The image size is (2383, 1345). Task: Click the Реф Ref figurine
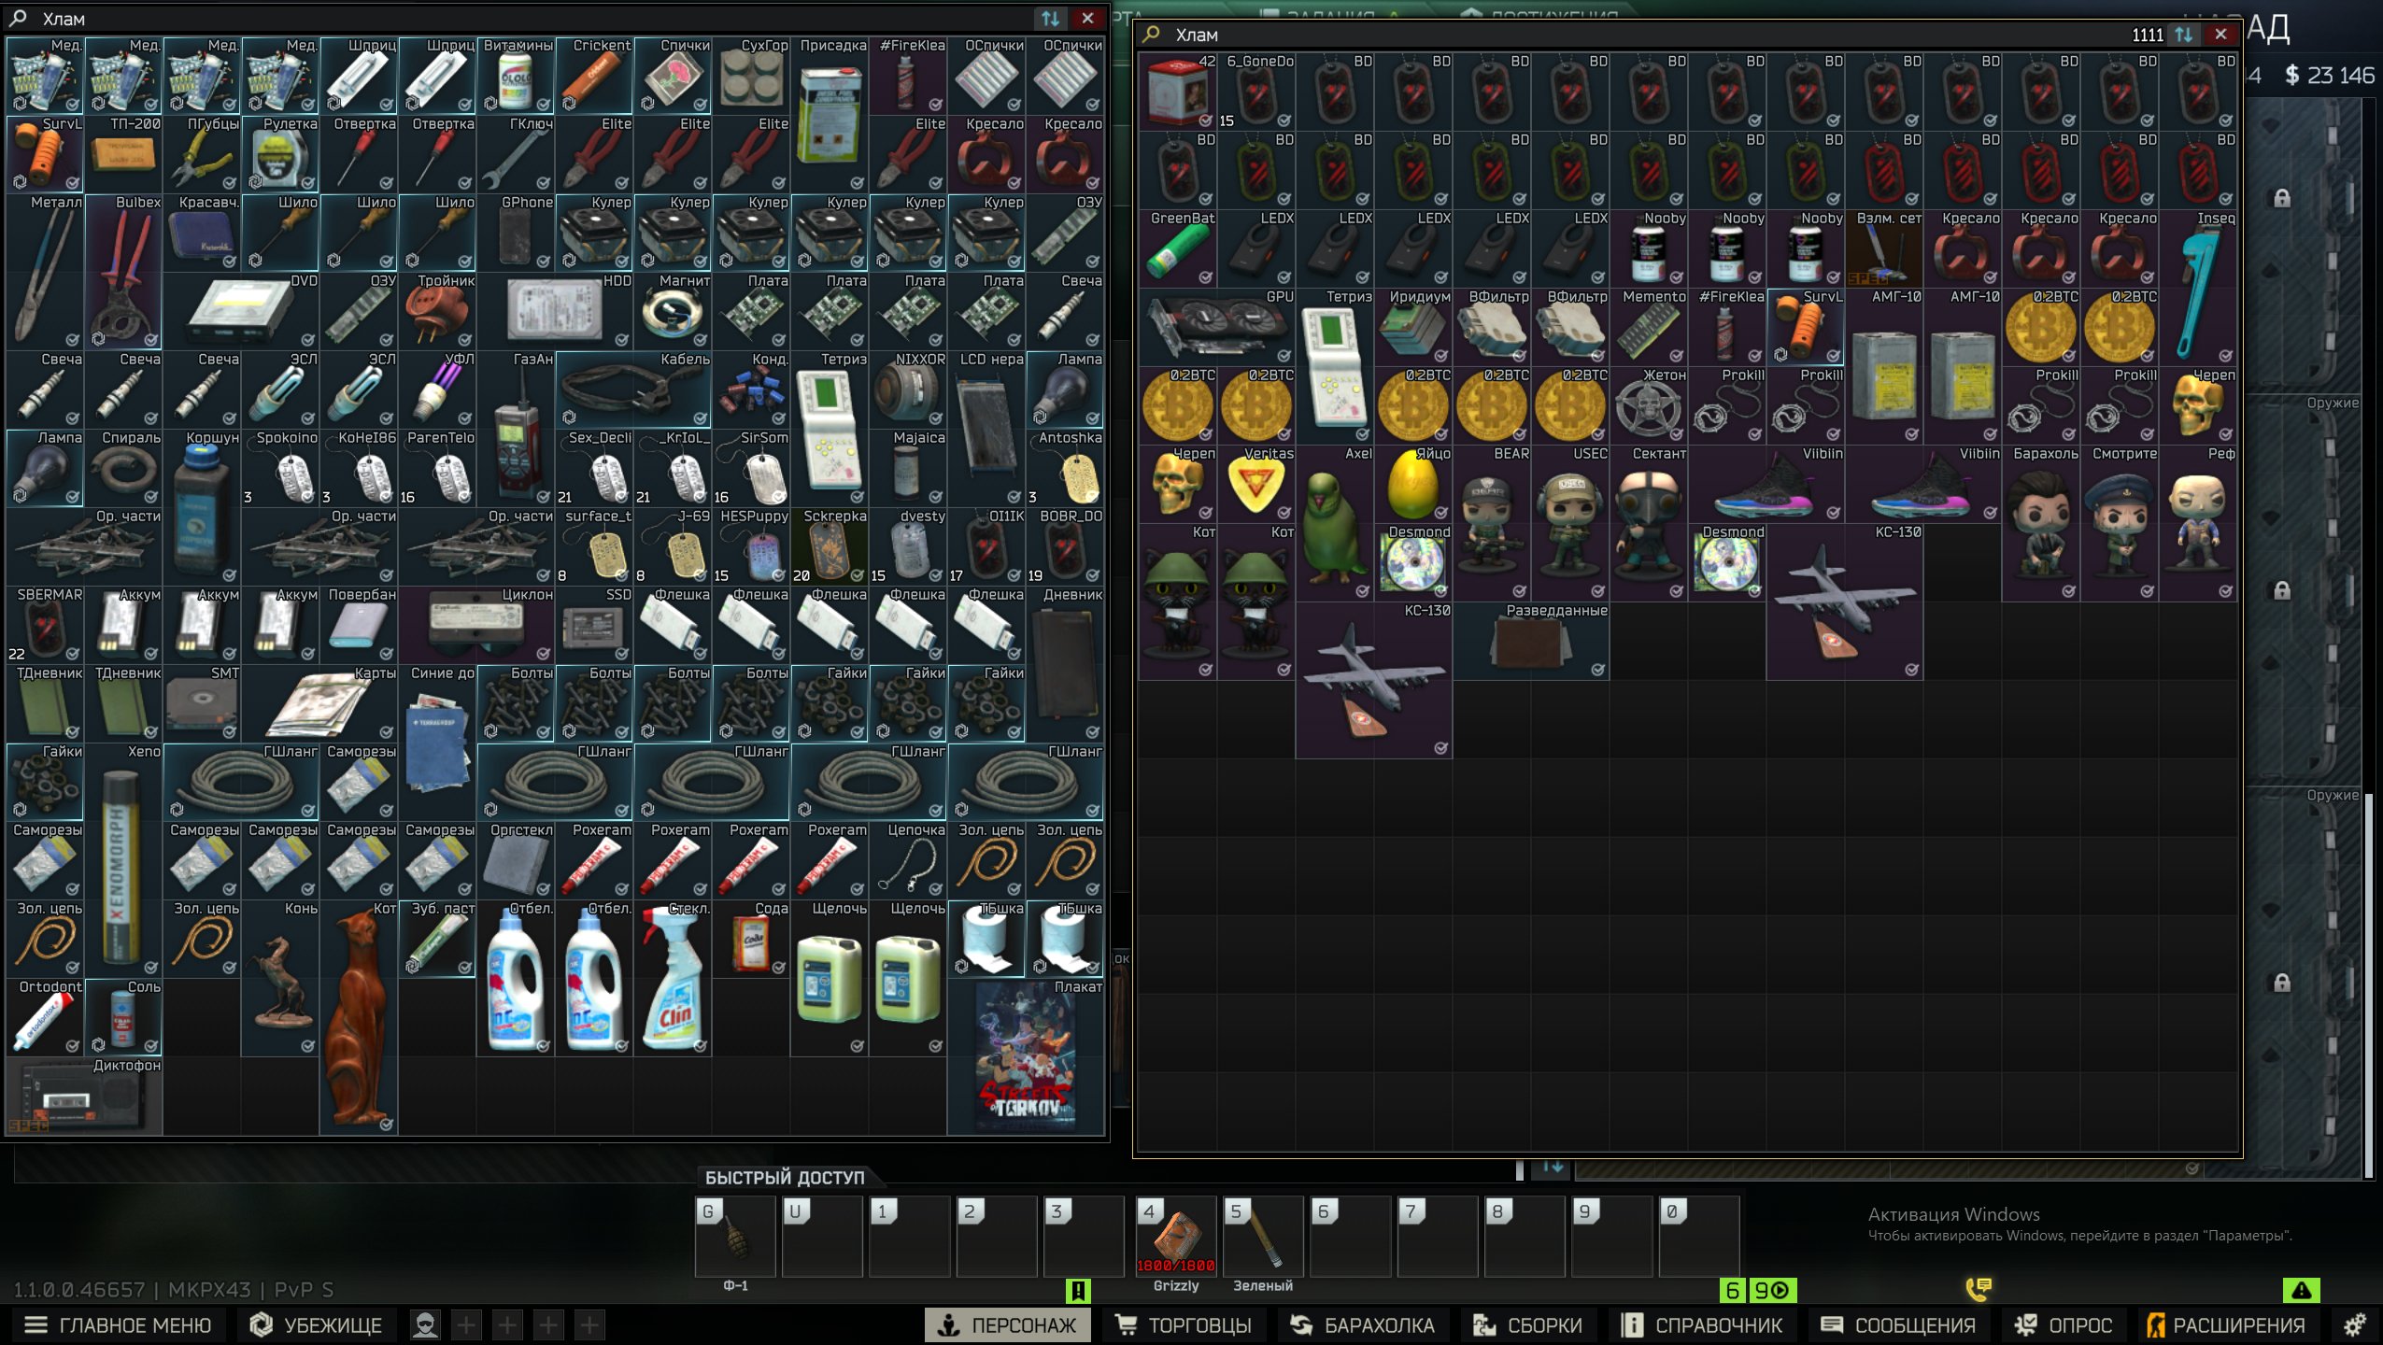click(x=2198, y=523)
